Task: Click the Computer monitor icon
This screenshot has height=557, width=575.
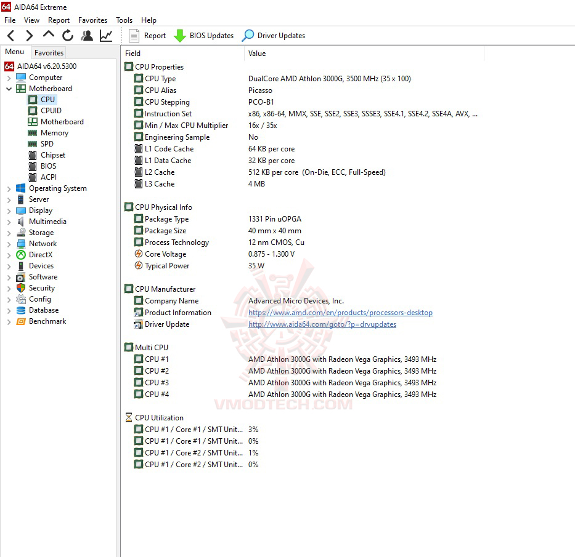Action: tap(21, 78)
